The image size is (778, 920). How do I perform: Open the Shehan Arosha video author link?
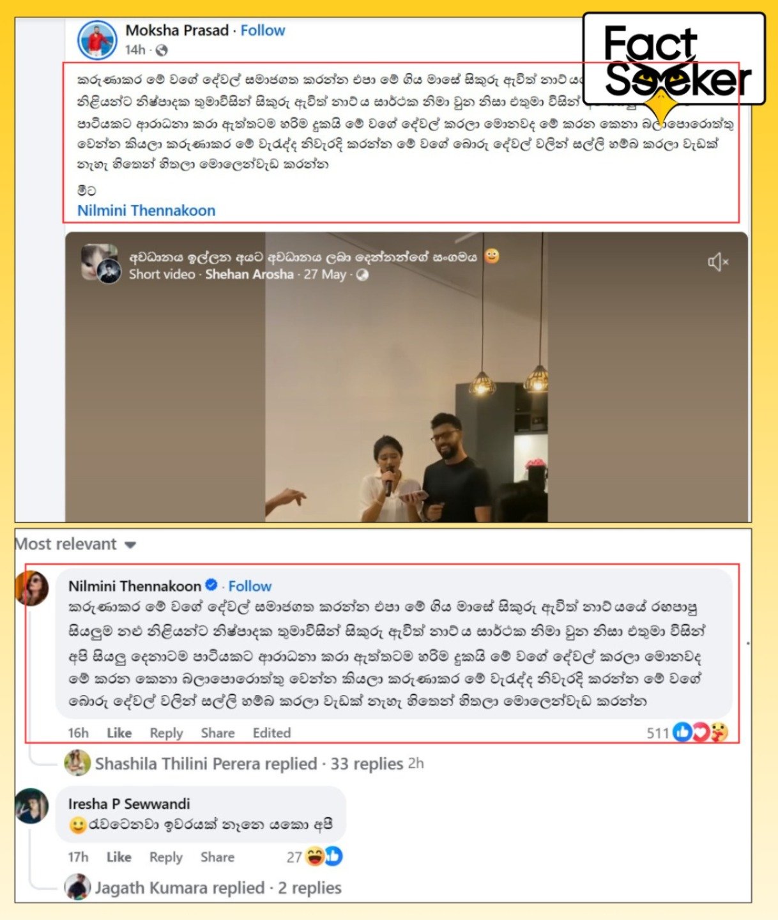[x=249, y=274]
